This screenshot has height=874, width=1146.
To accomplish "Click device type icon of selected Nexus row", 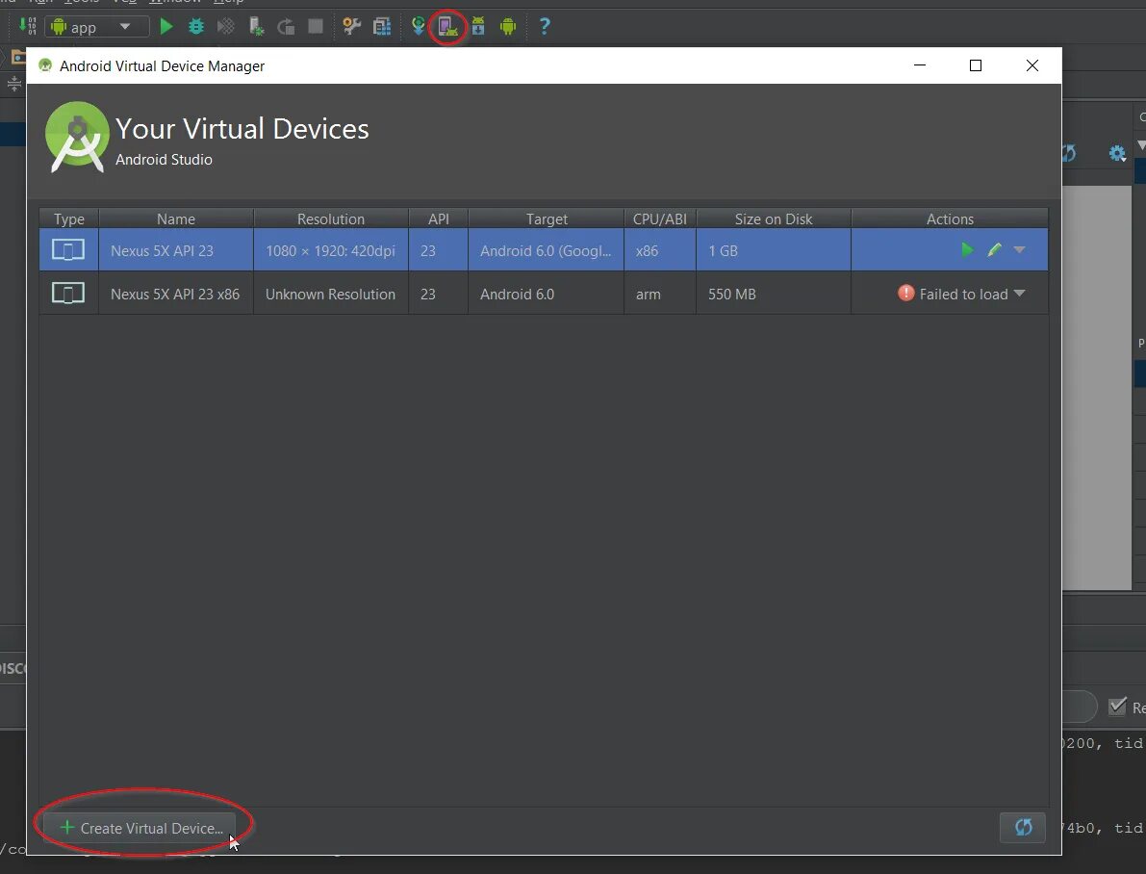I will (68, 250).
